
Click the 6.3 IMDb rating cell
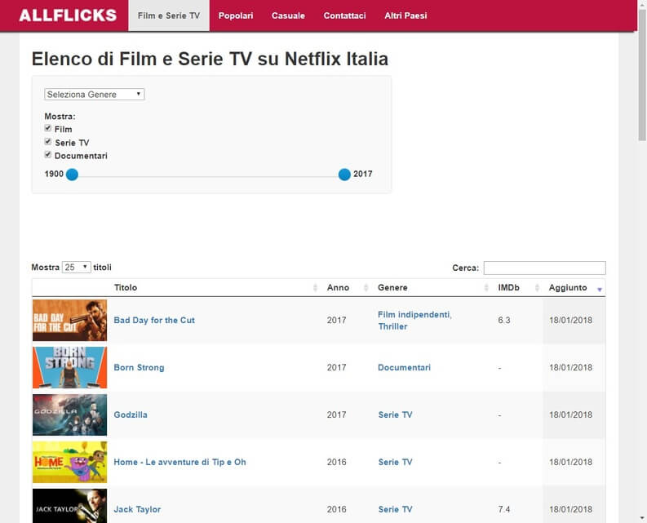point(504,321)
